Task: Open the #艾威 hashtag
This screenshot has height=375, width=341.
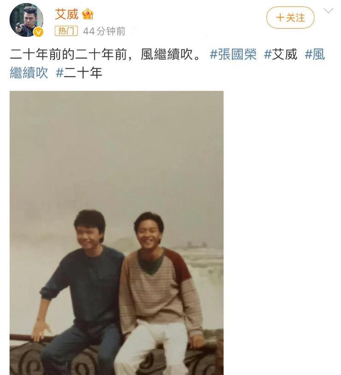Action: (x=281, y=54)
